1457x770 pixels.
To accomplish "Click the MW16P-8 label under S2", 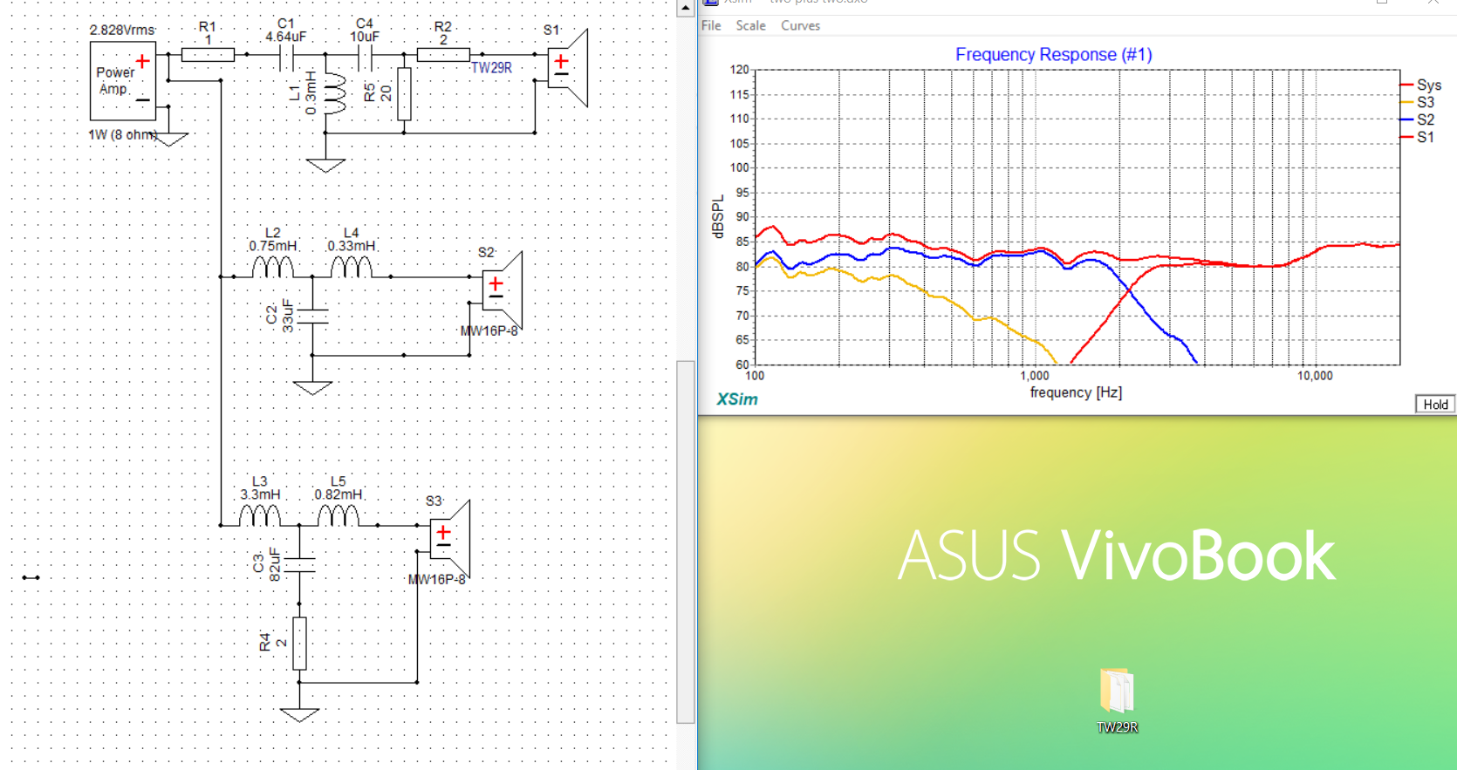I will 489,330.
